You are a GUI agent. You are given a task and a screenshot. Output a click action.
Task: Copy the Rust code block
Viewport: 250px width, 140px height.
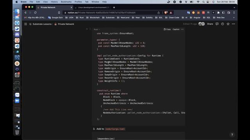pyautogui.click(x=167, y=30)
